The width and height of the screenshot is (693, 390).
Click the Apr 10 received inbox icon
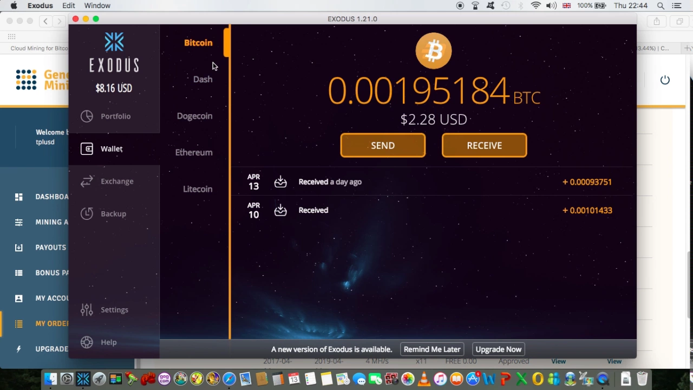(x=280, y=210)
